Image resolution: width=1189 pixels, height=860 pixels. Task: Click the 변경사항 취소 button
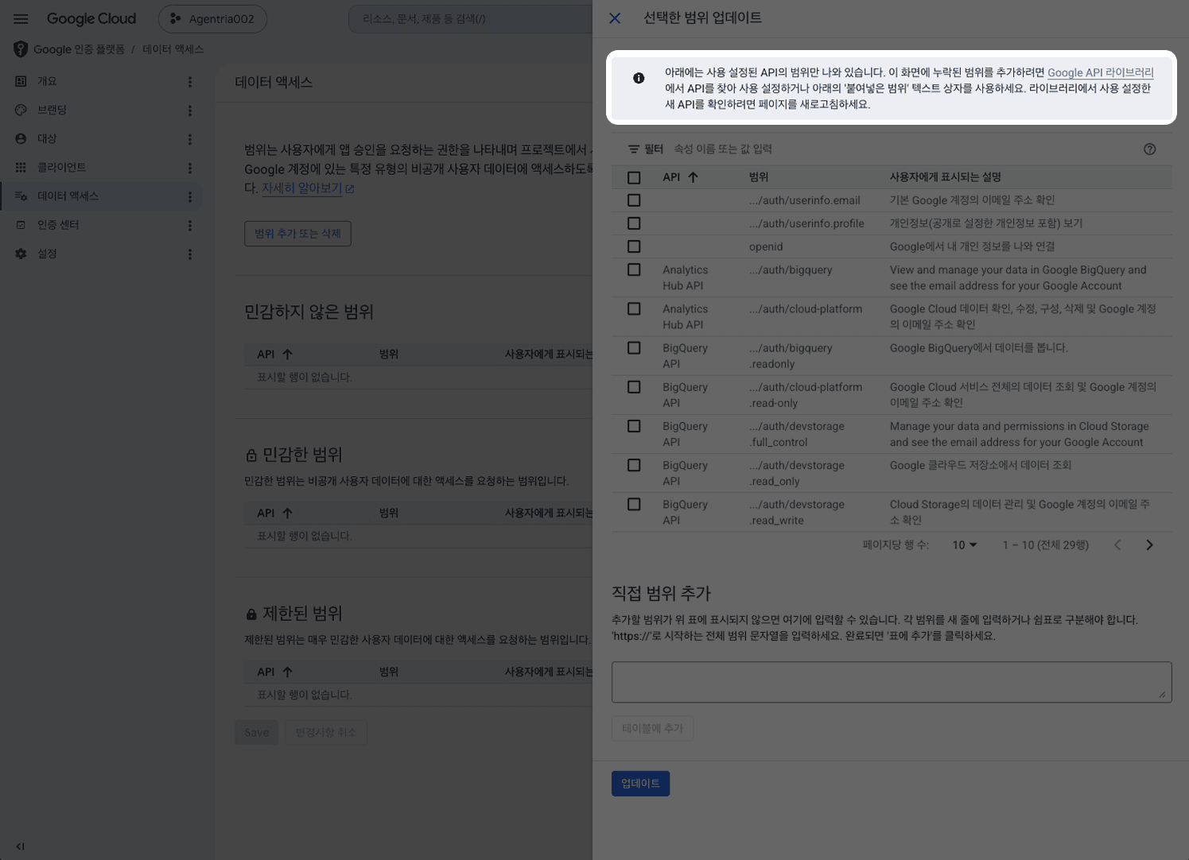pos(326,733)
